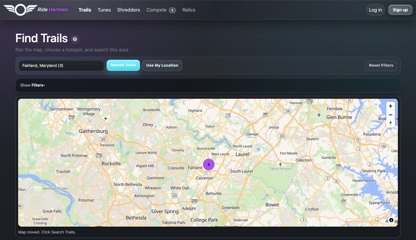Viewport: 416px width, 240px height.
Task: Open the help question mark icon
Action: (x=75, y=39)
